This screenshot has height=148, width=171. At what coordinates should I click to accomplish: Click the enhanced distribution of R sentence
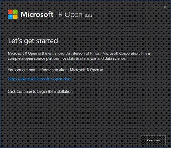(79, 53)
